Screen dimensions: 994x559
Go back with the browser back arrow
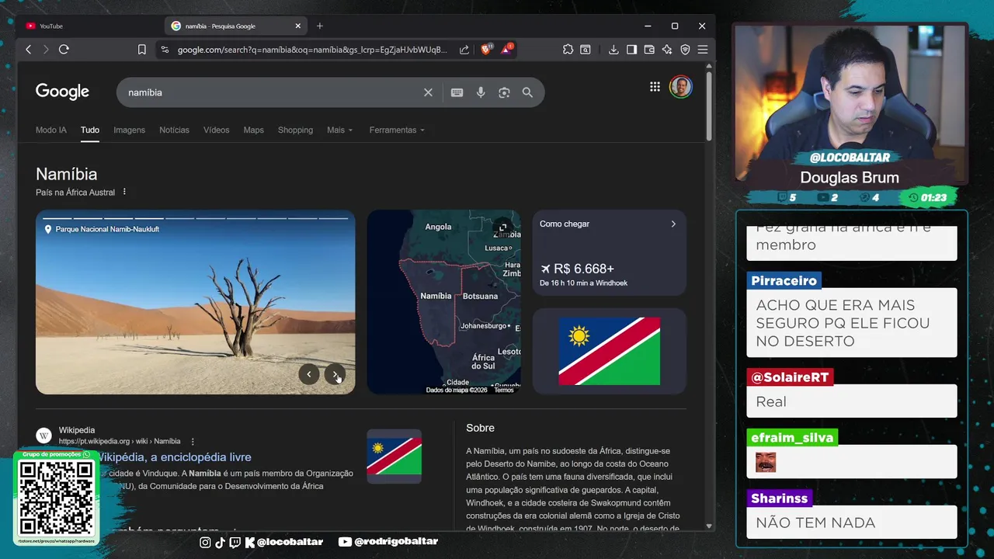click(29, 50)
